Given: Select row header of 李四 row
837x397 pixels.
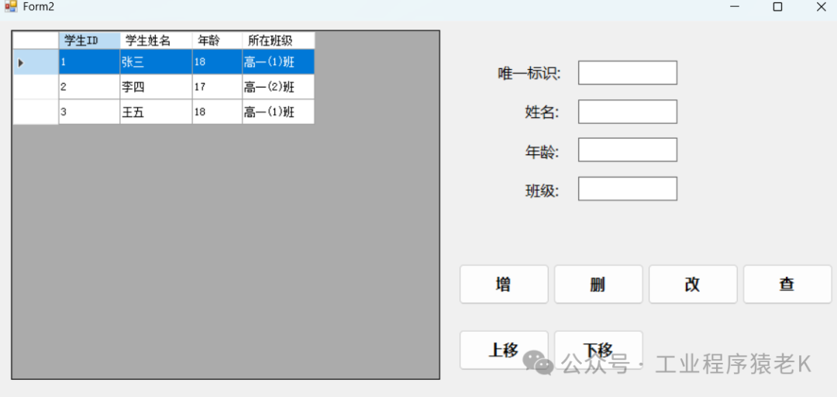Looking at the screenshot, I should 36,87.
